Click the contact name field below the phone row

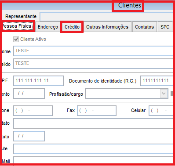93,123
